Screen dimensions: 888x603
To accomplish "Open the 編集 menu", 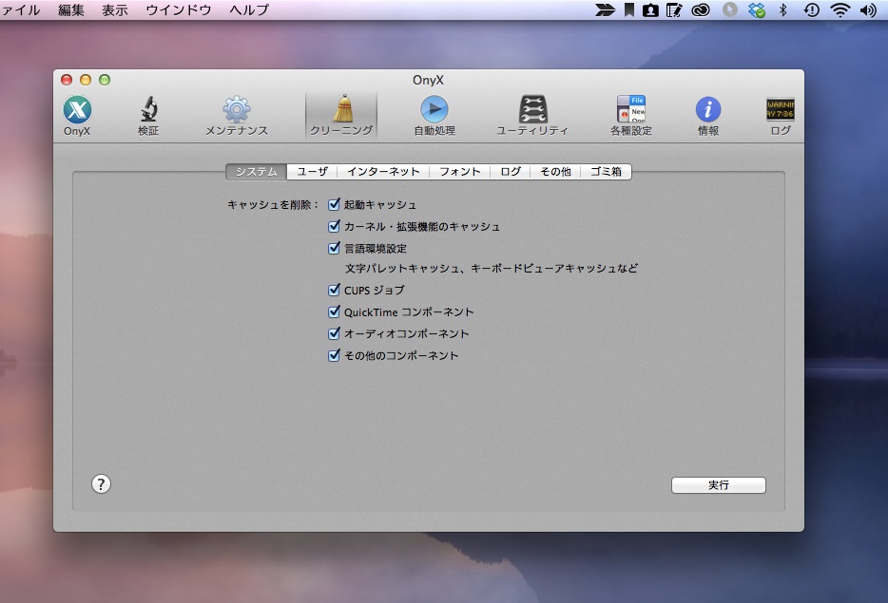I will click(71, 9).
